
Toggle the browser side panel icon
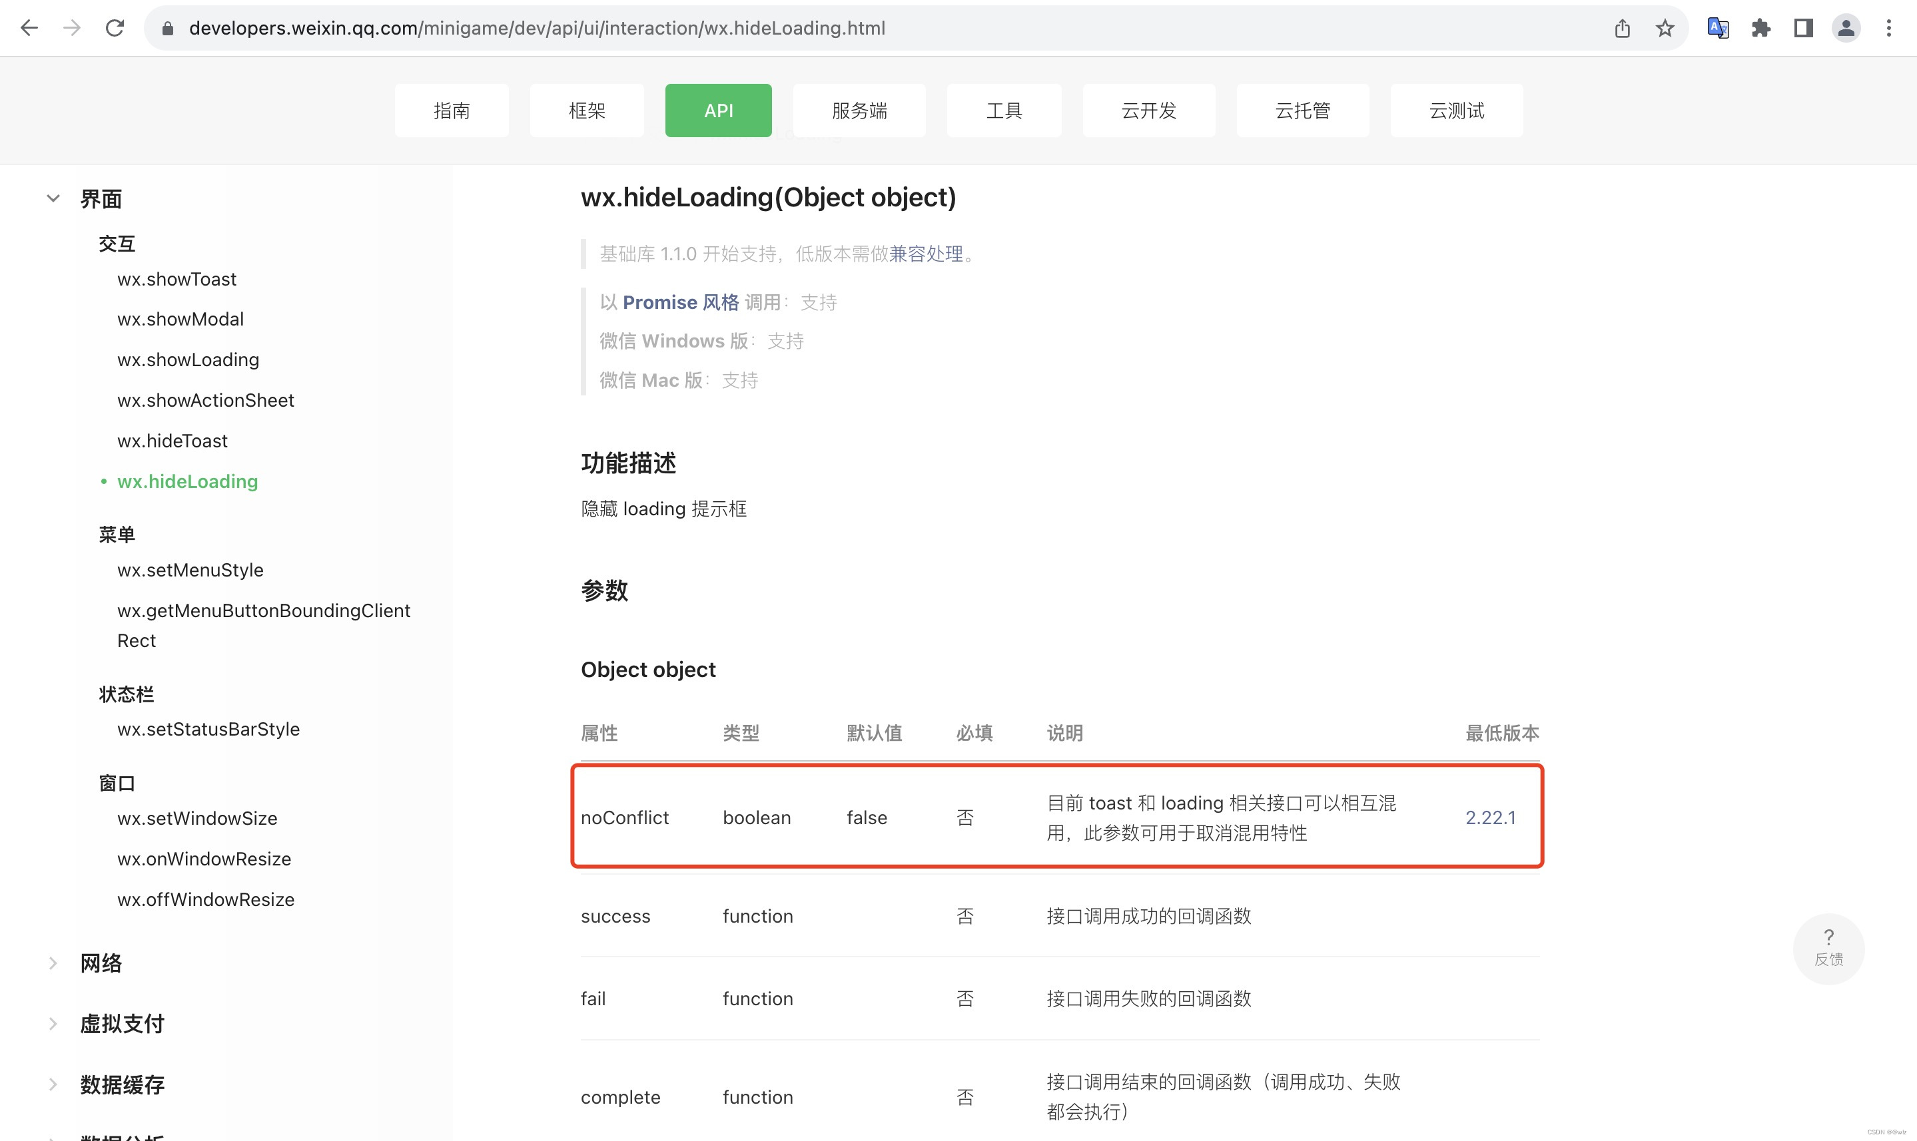(1804, 28)
